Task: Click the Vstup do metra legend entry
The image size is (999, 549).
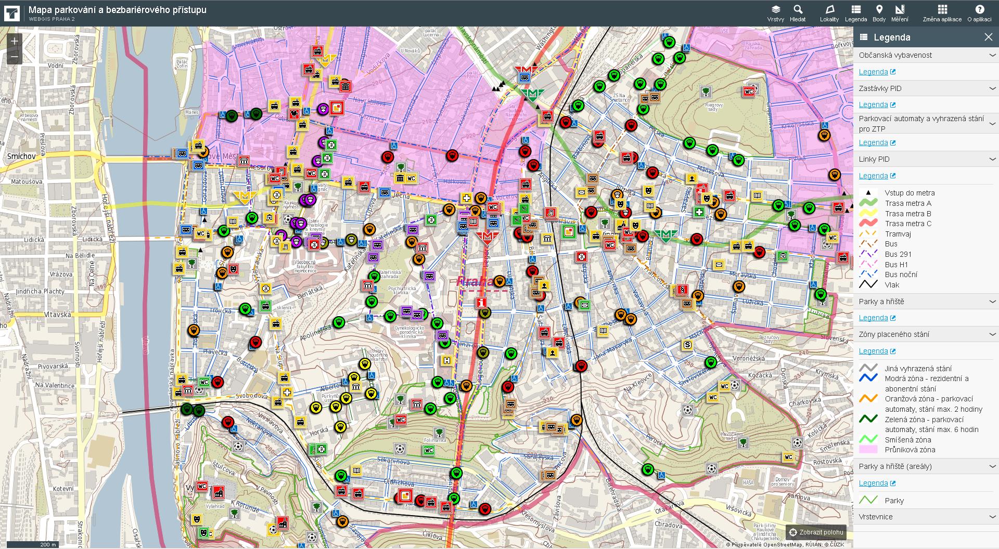Action: pyautogui.click(x=910, y=193)
